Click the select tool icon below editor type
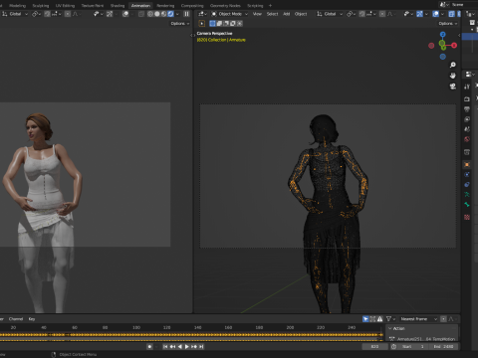This screenshot has width=478, height=358. coord(202,24)
